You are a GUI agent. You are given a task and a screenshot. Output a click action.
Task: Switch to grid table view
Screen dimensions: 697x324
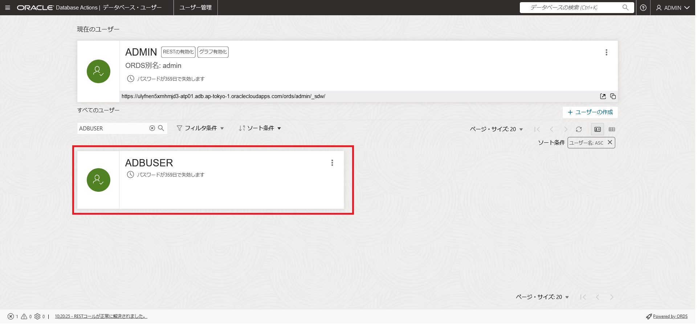click(x=612, y=129)
